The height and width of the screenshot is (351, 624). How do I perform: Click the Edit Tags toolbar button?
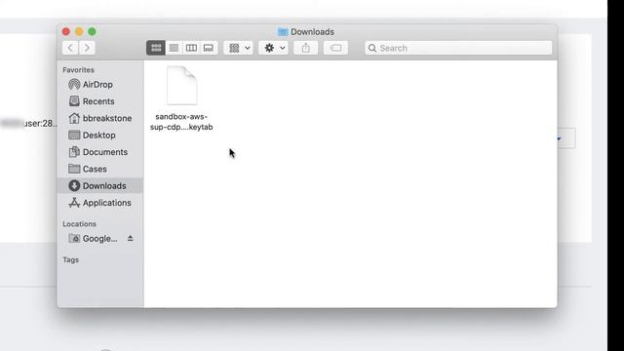click(x=335, y=48)
